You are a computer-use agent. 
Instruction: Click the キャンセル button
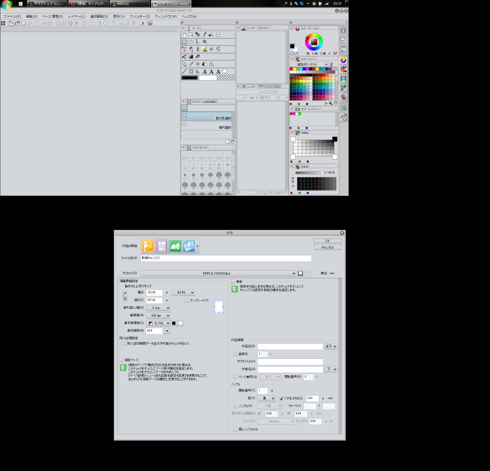tap(328, 248)
